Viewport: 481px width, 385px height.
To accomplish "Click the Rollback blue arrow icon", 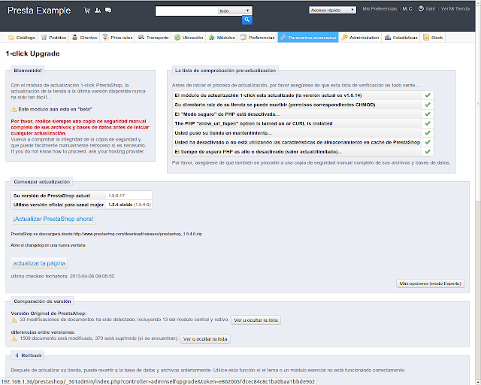I will pyautogui.click(x=17, y=355).
